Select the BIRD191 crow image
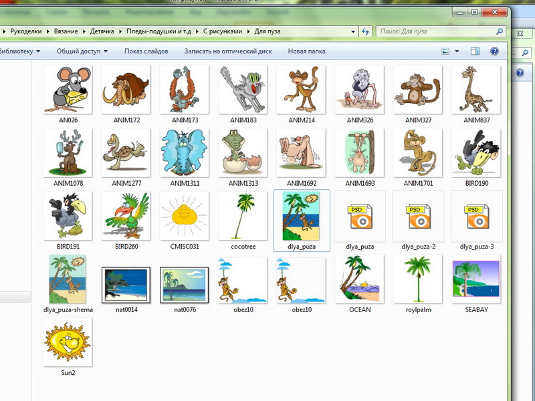 click(x=68, y=216)
